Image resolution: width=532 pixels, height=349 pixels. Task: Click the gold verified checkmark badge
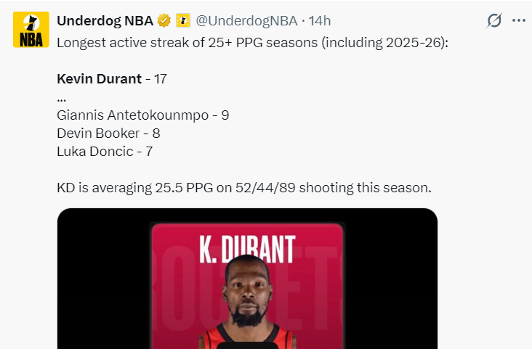point(165,20)
